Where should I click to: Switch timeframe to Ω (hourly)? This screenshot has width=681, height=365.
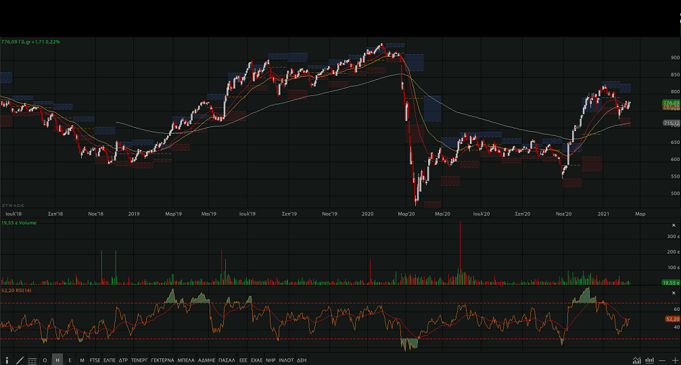45,360
